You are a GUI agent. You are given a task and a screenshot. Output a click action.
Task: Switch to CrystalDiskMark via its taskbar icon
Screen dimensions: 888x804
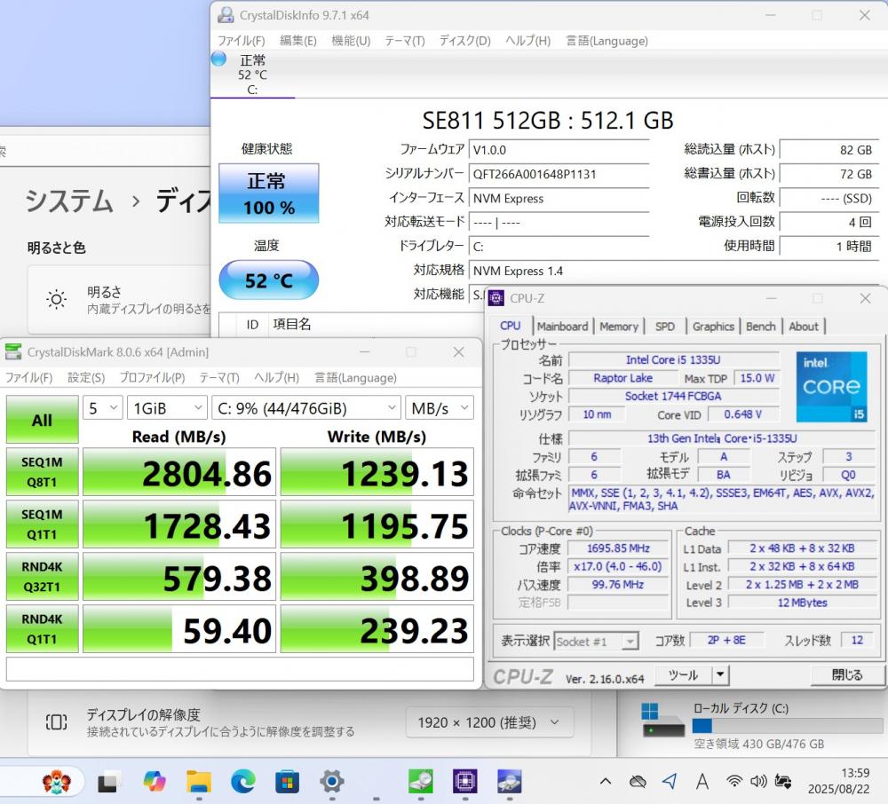click(421, 781)
